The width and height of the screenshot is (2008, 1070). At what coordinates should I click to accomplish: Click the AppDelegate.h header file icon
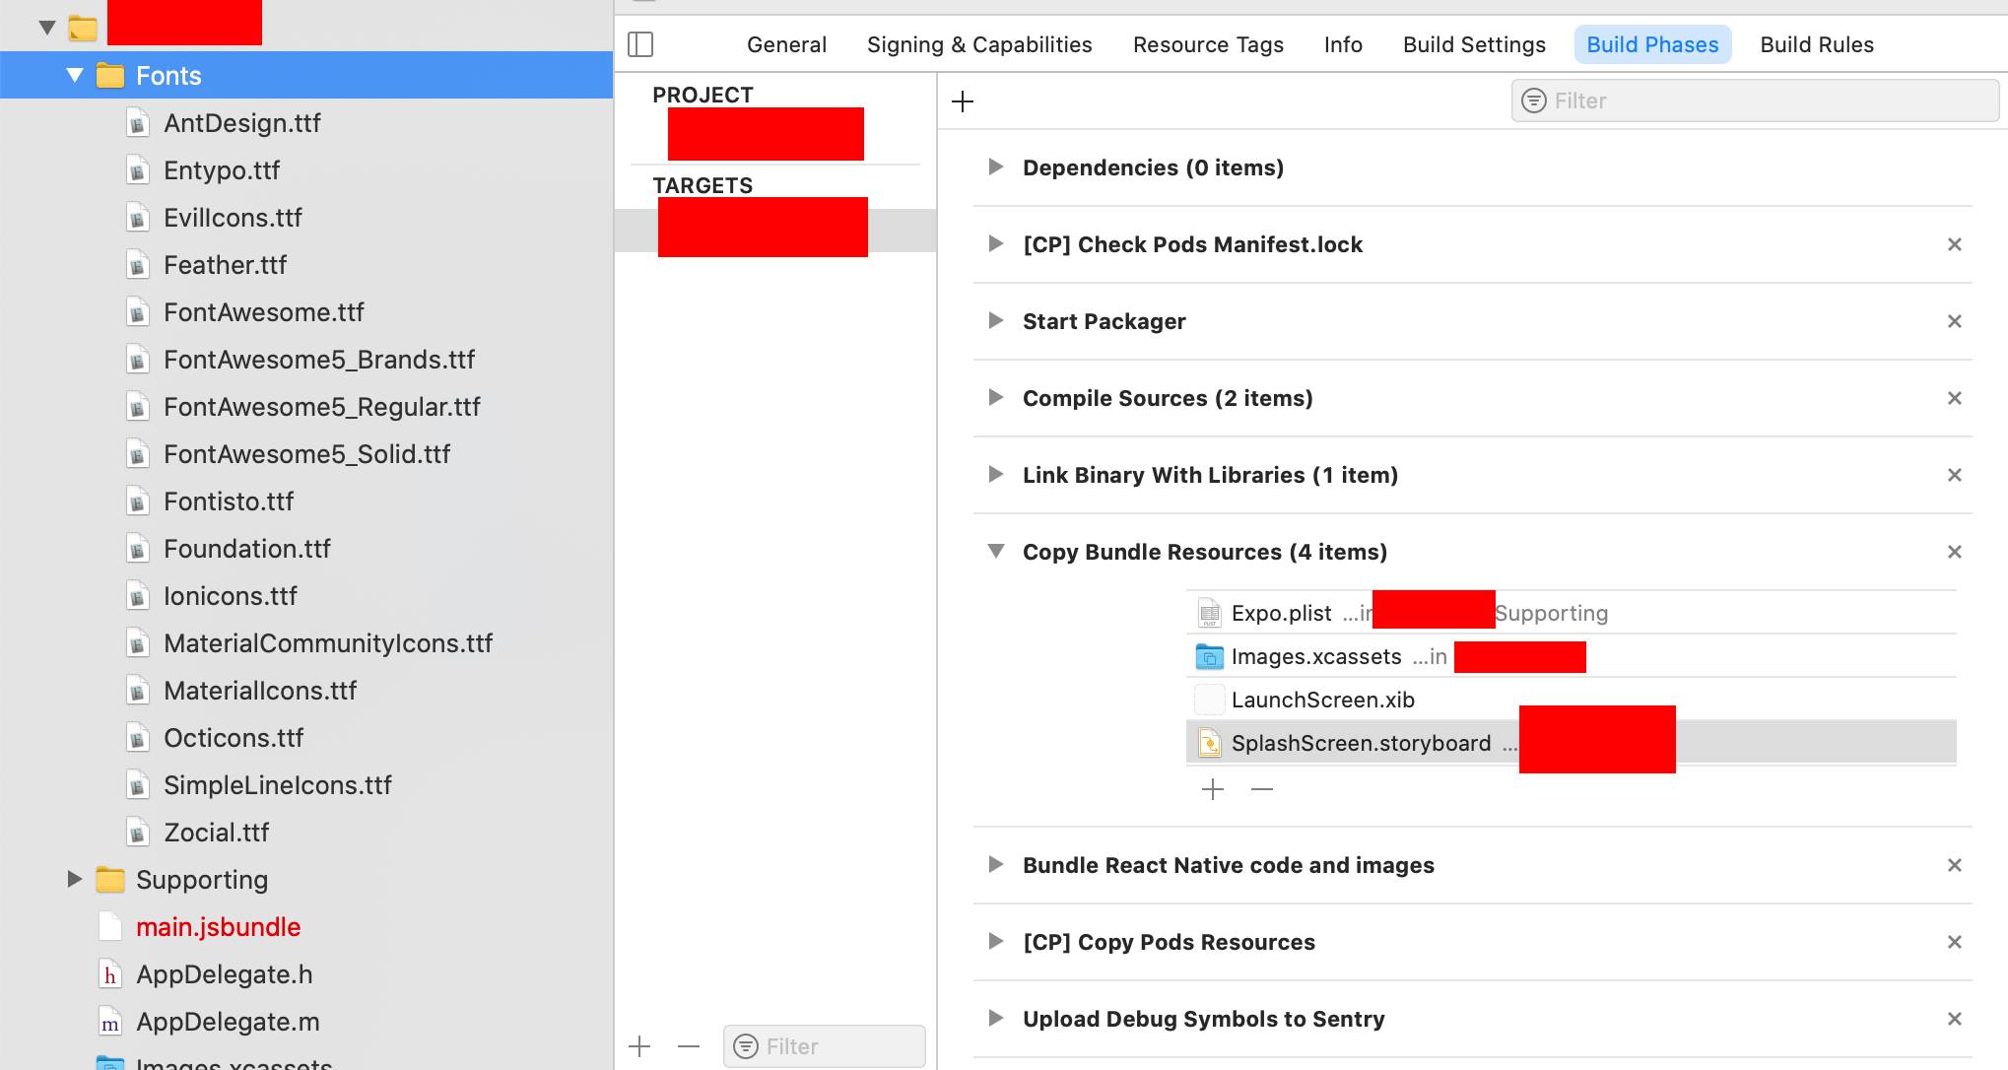pos(109,974)
